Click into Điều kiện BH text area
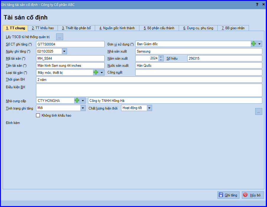Image resolution: width=267 pixels, height=207 pixels. (149, 90)
